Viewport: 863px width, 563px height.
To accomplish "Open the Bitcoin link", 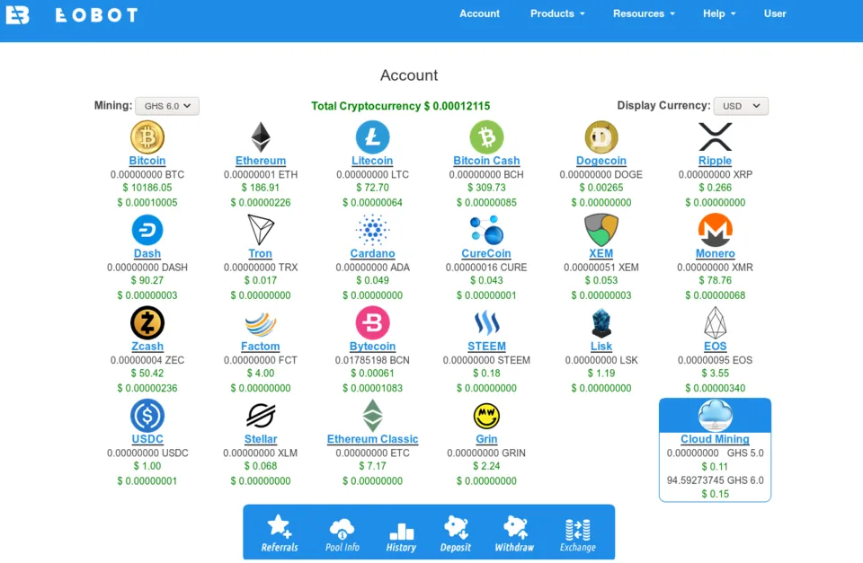I will (x=147, y=161).
